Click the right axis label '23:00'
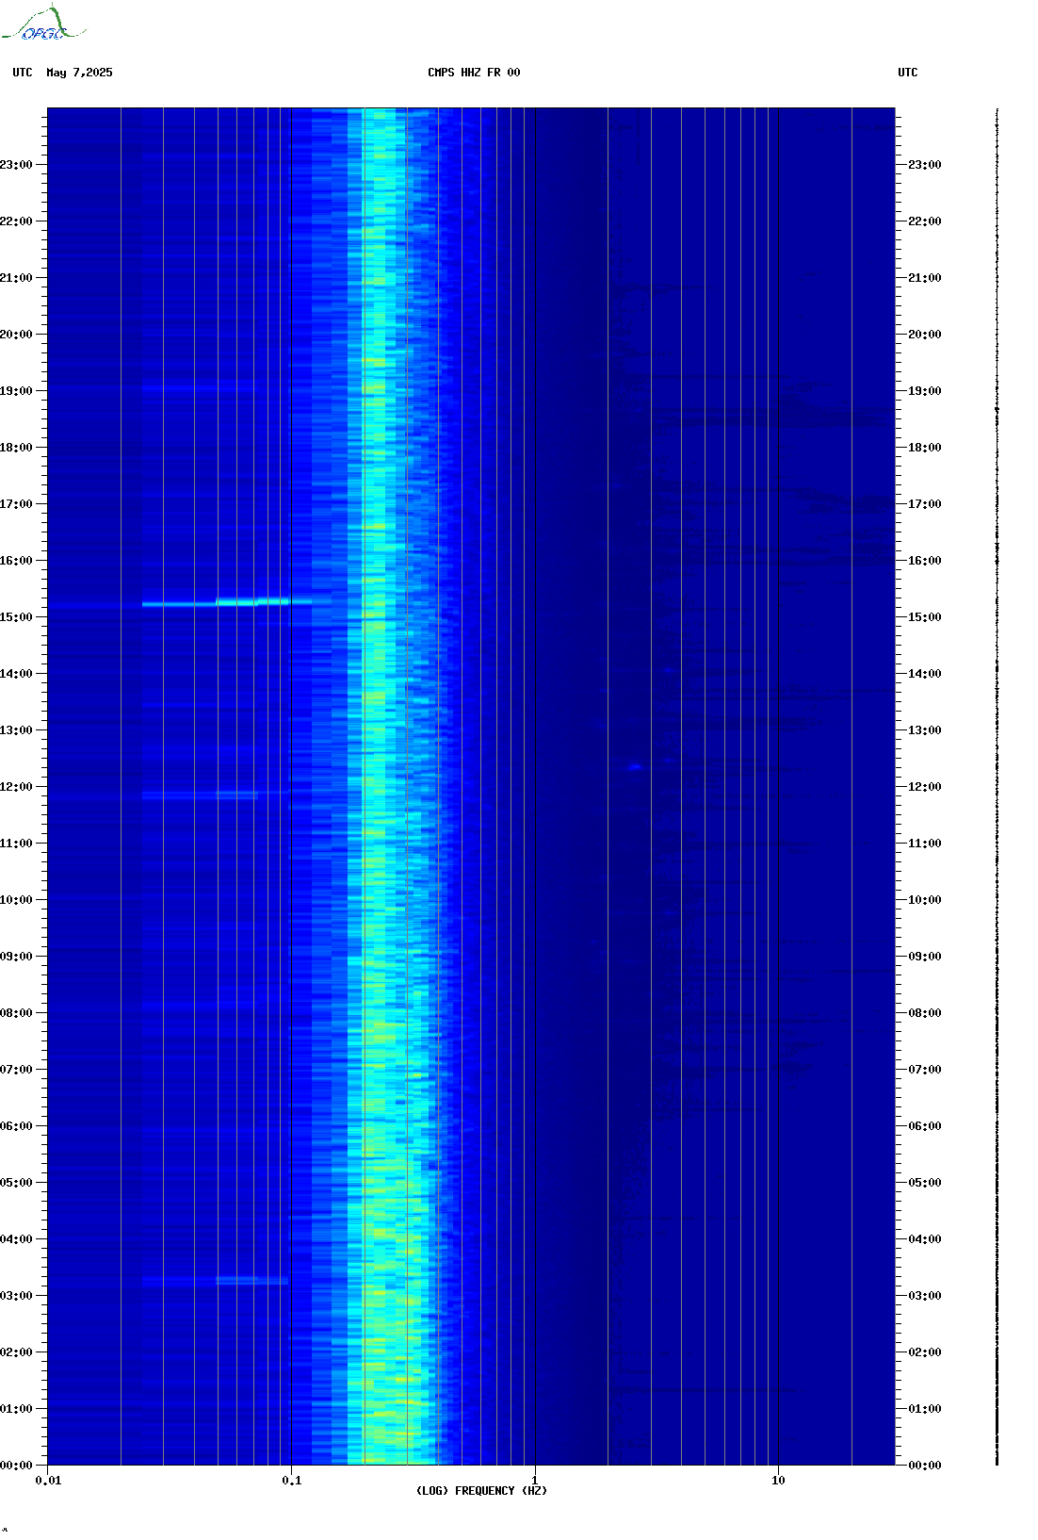This screenshot has height=1540, width=1038. (x=925, y=165)
